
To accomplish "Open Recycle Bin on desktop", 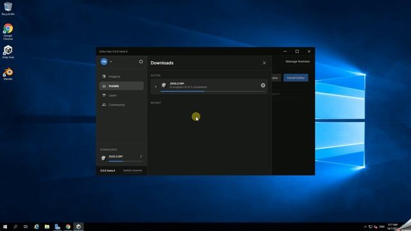I will [x=8, y=8].
